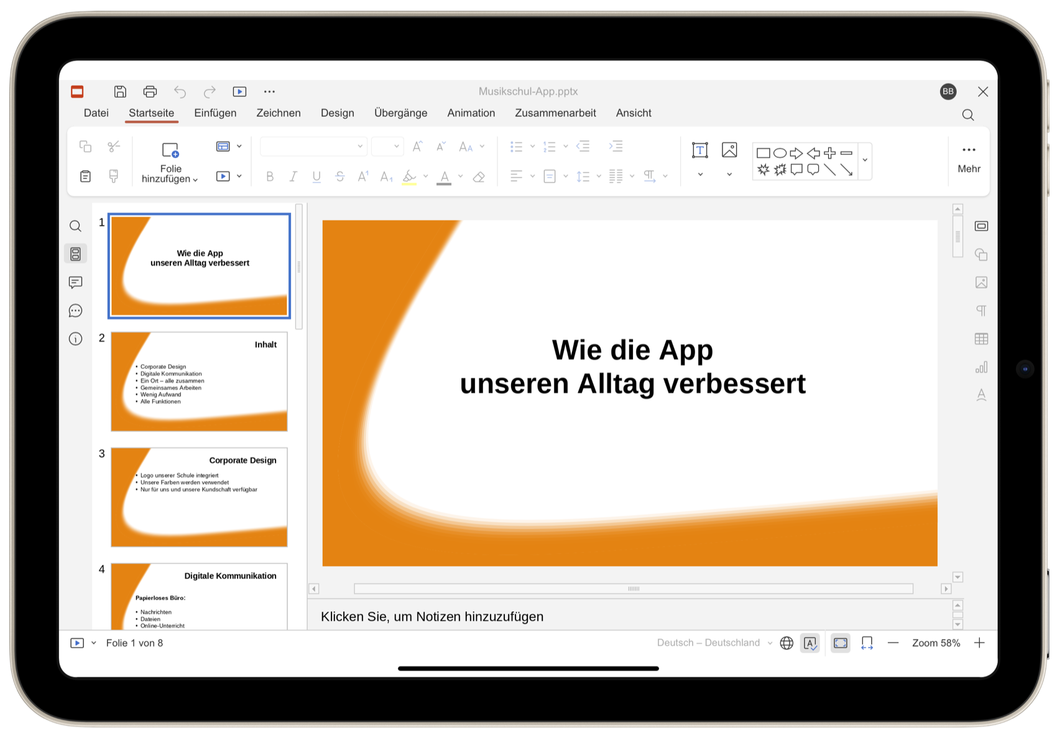The height and width of the screenshot is (738, 1057).
Task: Start the slideshow from the top toolbar
Action: 239,91
